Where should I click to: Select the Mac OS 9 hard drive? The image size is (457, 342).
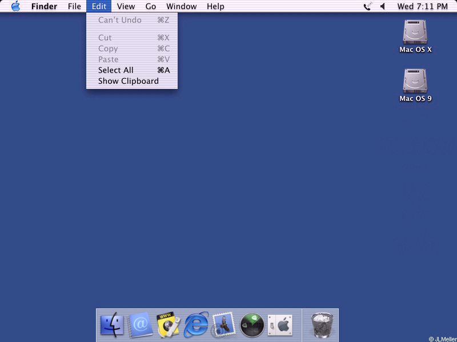click(415, 85)
